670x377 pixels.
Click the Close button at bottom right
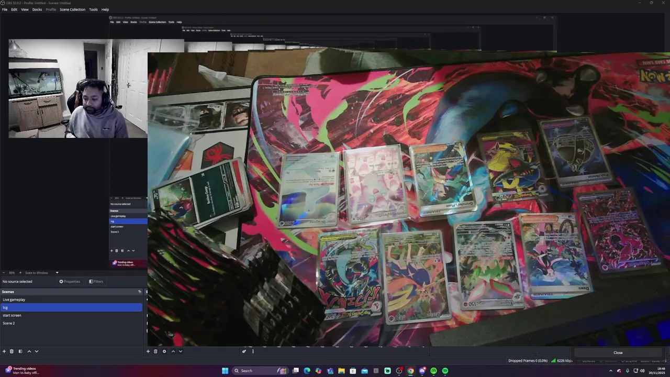618,353
